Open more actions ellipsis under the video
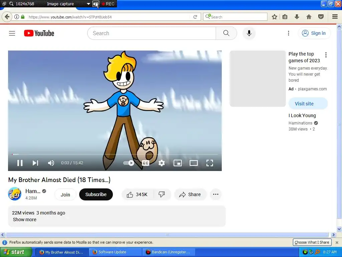The height and width of the screenshot is (257, 342). [216, 194]
